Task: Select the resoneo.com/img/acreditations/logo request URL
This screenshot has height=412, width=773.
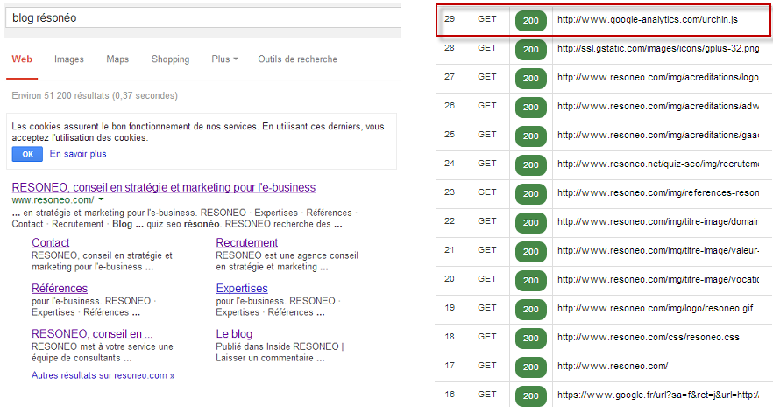Action: pyautogui.click(x=658, y=77)
